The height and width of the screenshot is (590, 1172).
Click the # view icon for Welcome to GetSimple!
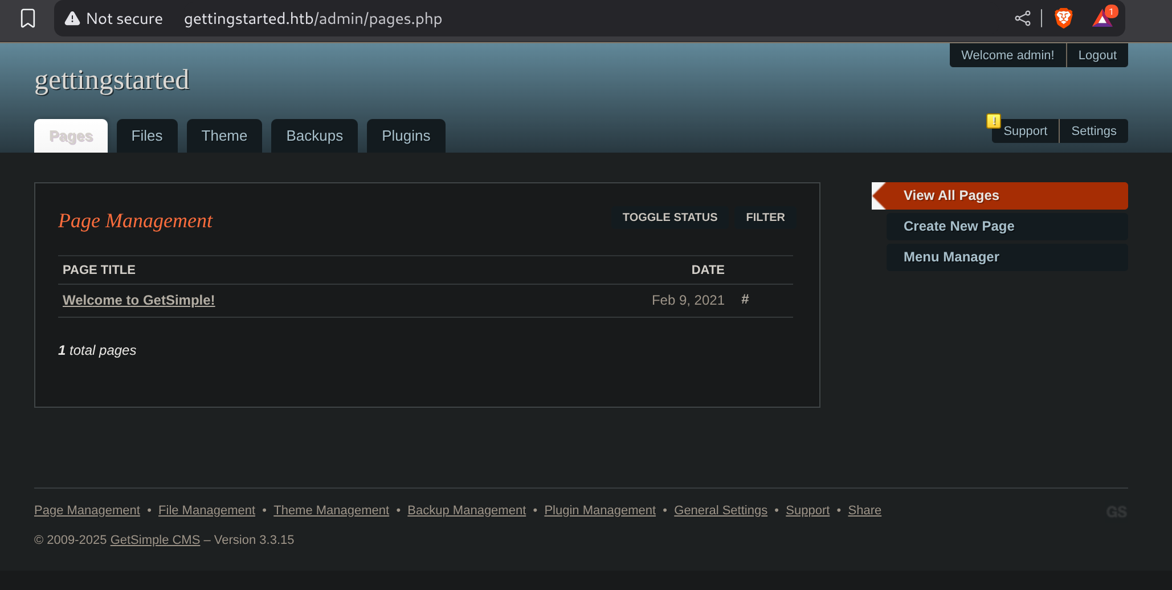tap(745, 300)
